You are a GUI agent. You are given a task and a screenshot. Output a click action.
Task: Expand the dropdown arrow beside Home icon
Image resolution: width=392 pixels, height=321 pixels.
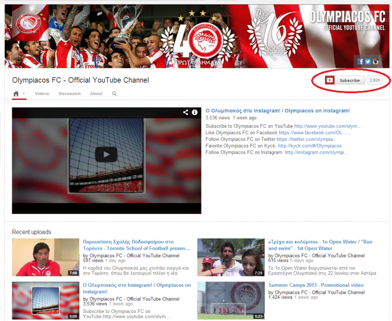tap(24, 94)
